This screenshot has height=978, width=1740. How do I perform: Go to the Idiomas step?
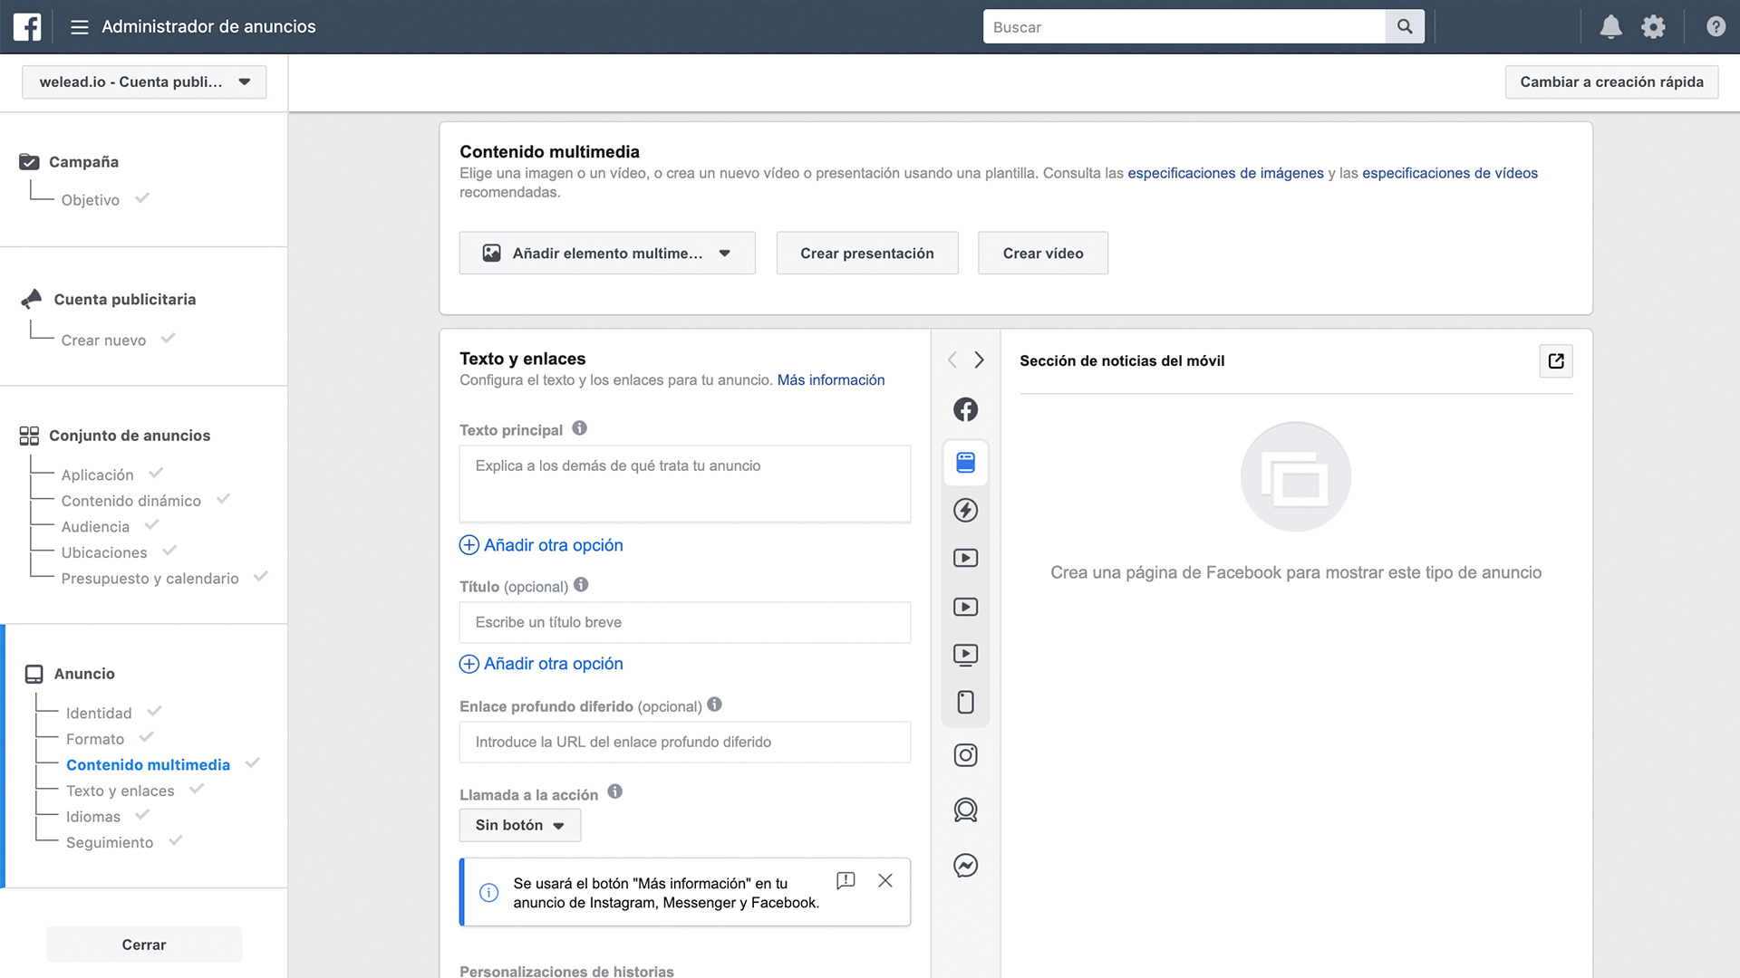(x=93, y=817)
